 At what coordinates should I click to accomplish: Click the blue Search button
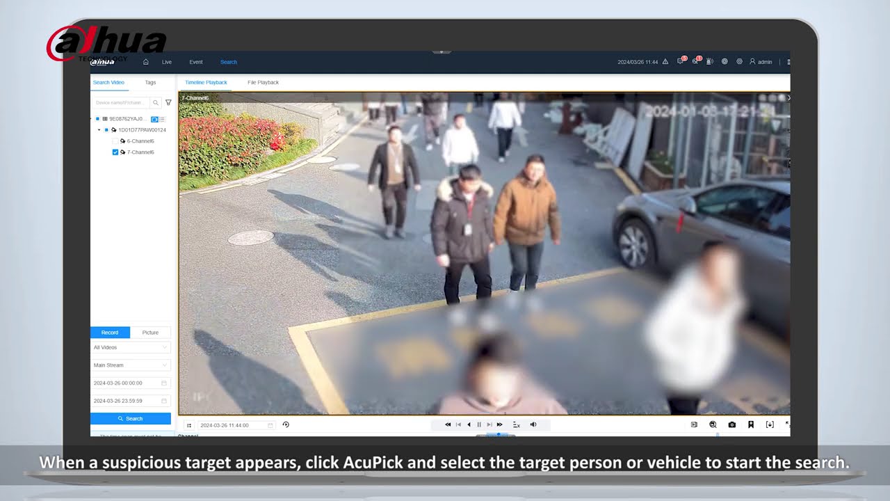[x=131, y=418]
